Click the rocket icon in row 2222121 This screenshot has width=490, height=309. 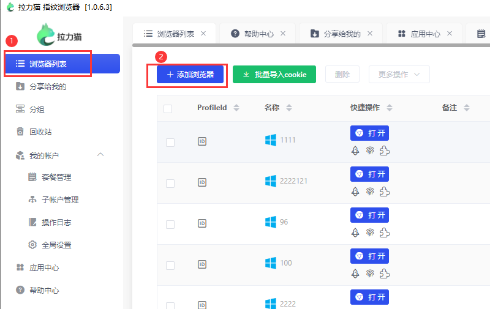(355, 192)
